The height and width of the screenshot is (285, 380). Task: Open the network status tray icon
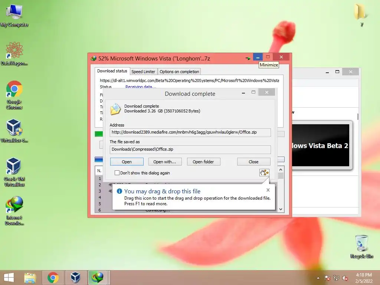coord(336,278)
